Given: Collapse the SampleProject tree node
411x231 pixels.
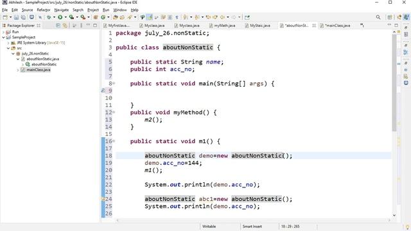Looking at the screenshot, I should point(3,37).
